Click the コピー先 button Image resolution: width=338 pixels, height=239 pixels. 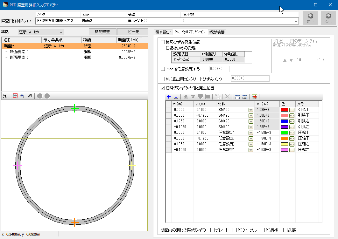[x=132, y=32]
